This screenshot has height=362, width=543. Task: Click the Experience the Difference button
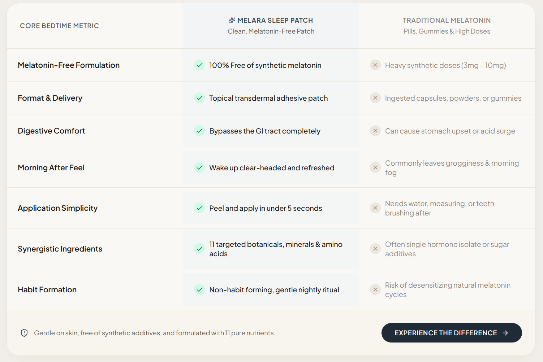point(452,333)
